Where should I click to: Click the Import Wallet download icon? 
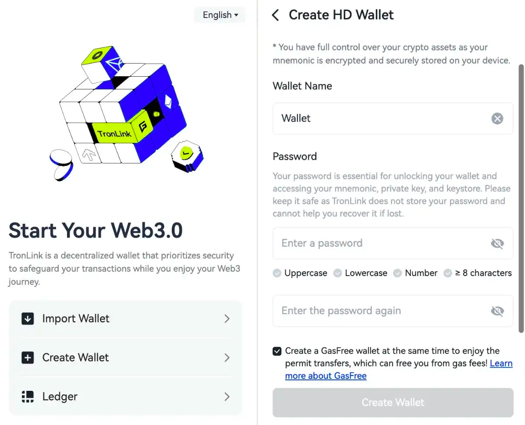(28, 319)
